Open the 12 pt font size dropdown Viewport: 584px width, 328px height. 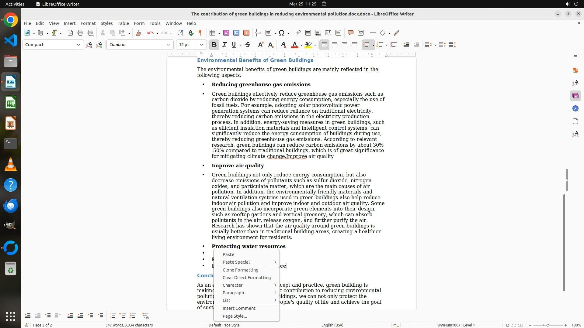[x=201, y=45]
